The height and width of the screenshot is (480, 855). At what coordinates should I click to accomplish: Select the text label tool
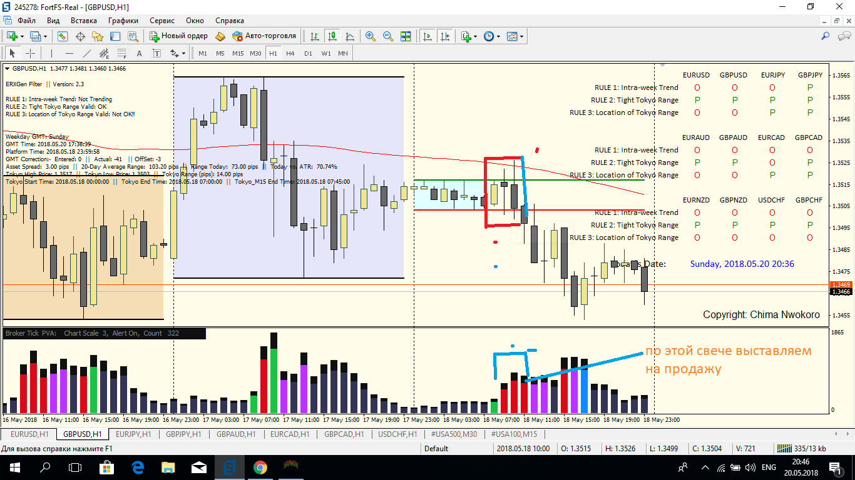(156, 53)
